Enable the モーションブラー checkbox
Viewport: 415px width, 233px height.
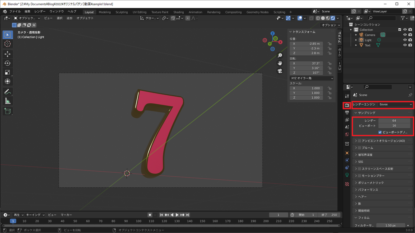tap(360, 176)
